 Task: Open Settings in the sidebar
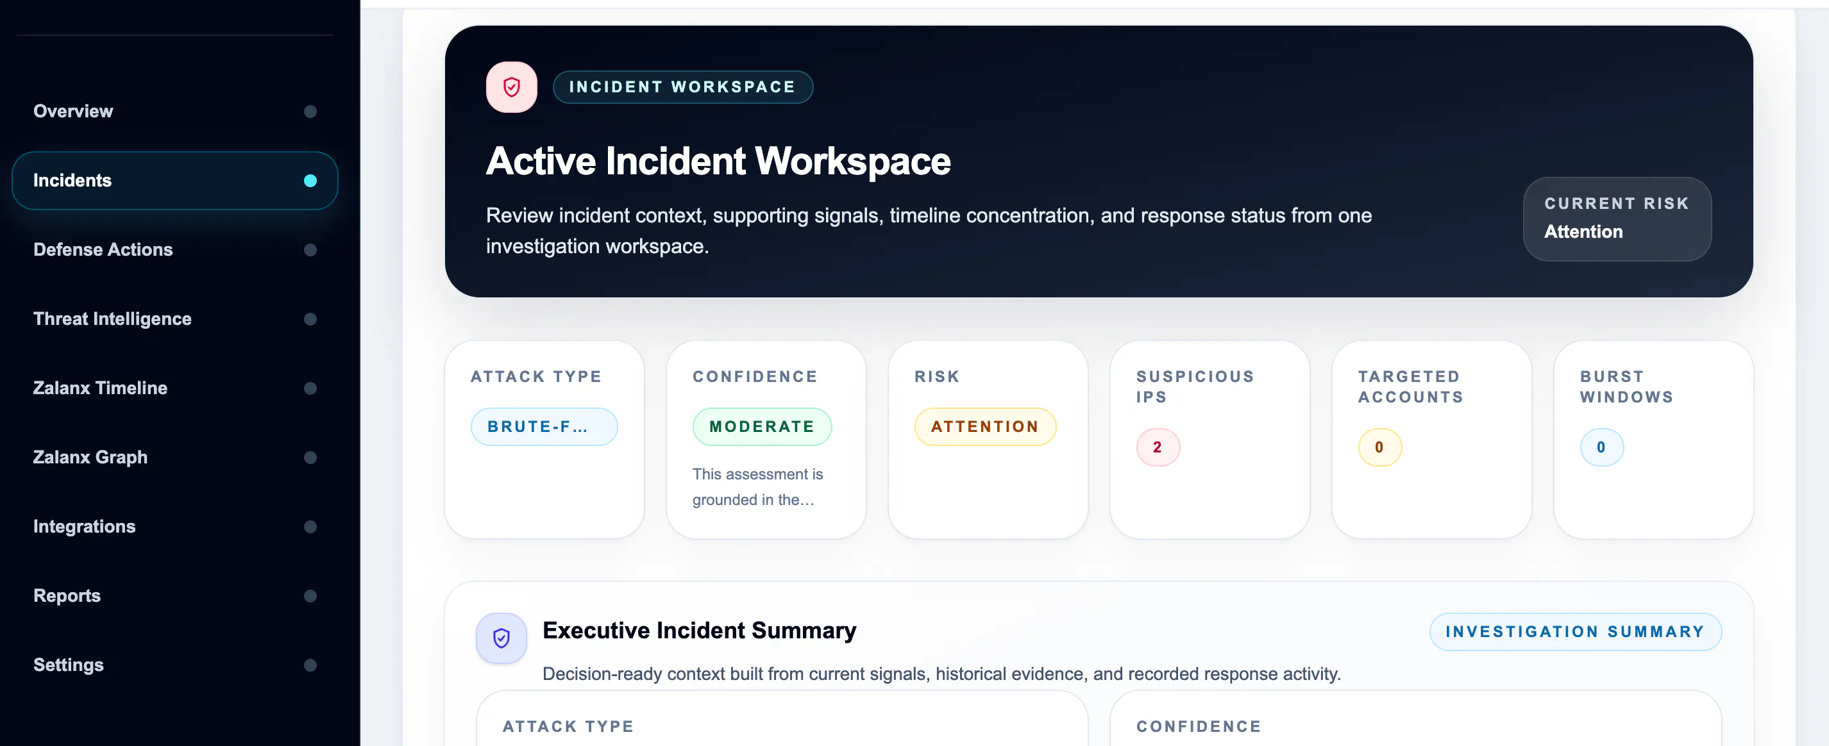174,665
